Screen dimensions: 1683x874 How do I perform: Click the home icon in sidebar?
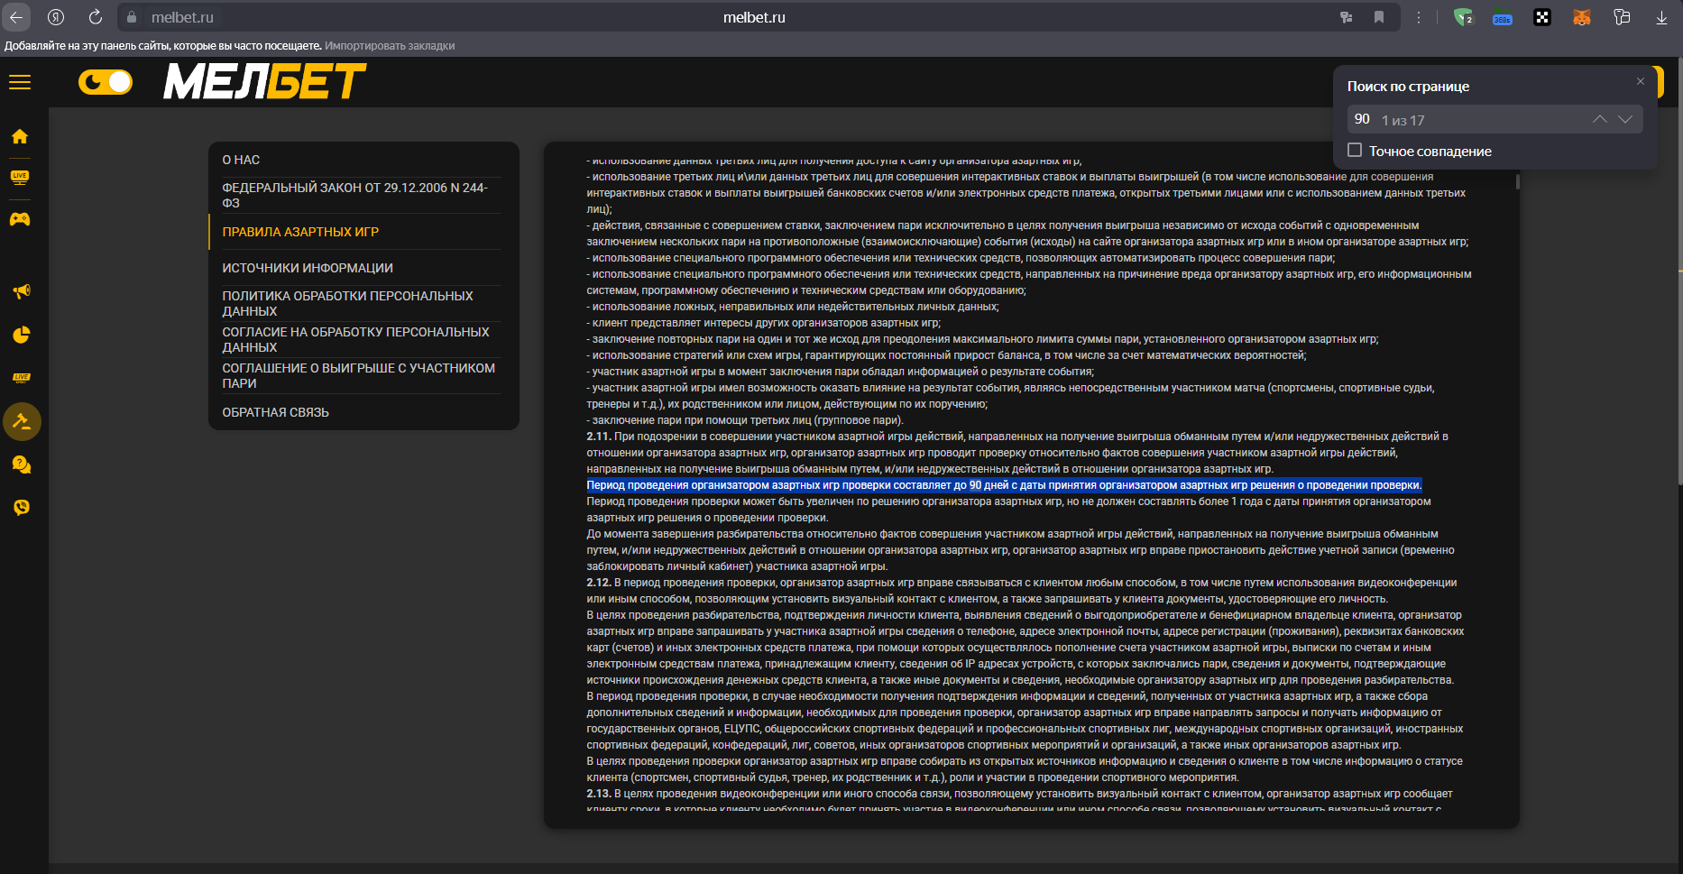click(x=20, y=136)
